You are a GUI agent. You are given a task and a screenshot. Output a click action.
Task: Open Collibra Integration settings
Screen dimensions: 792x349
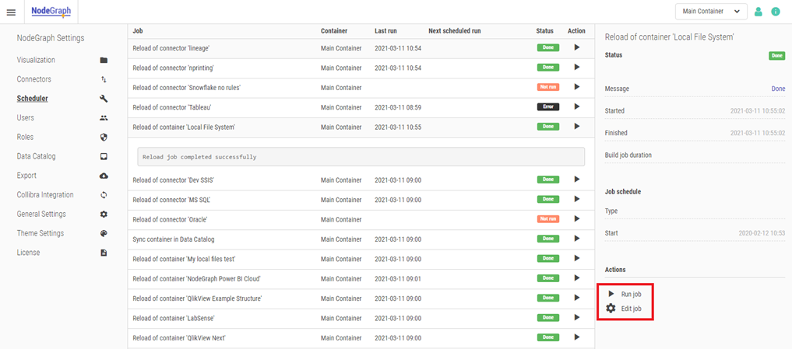45,194
